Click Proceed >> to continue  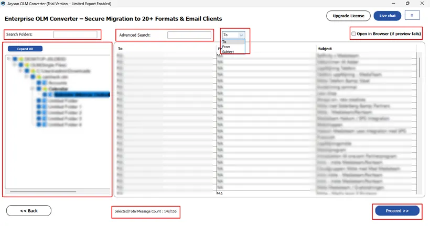click(397, 211)
